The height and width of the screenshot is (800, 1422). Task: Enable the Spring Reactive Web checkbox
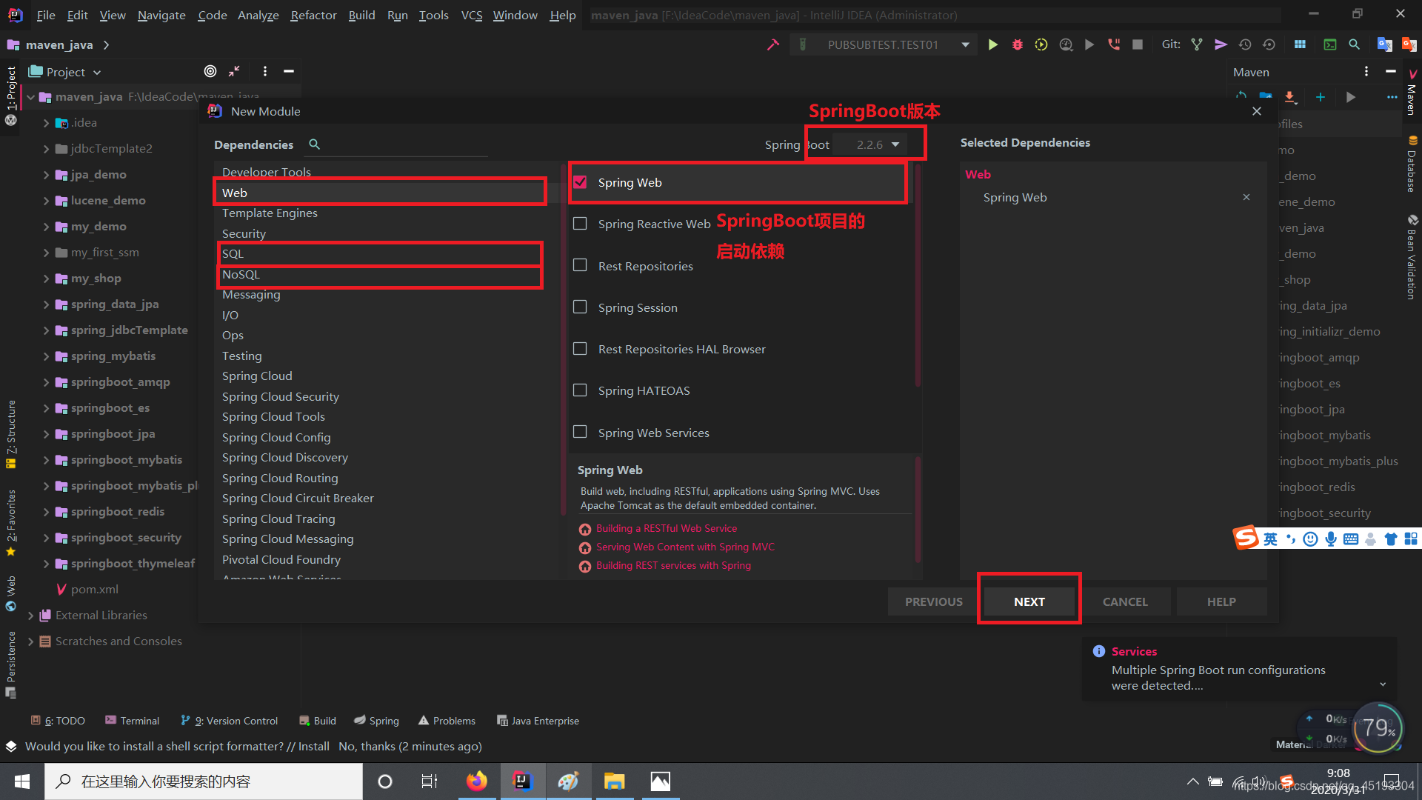pos(580,224)
